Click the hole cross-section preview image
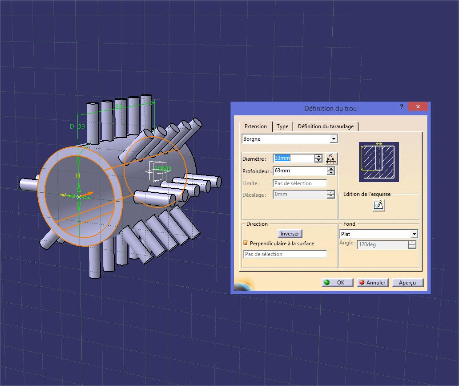Screen dimensions: 459x386 click(x=379, y=162)
